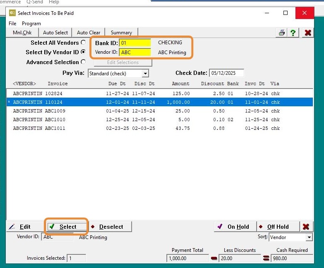The width and height of the screenshot is (324, 268).
Task: Click the Select button with green check
Action: click(67, 227)
